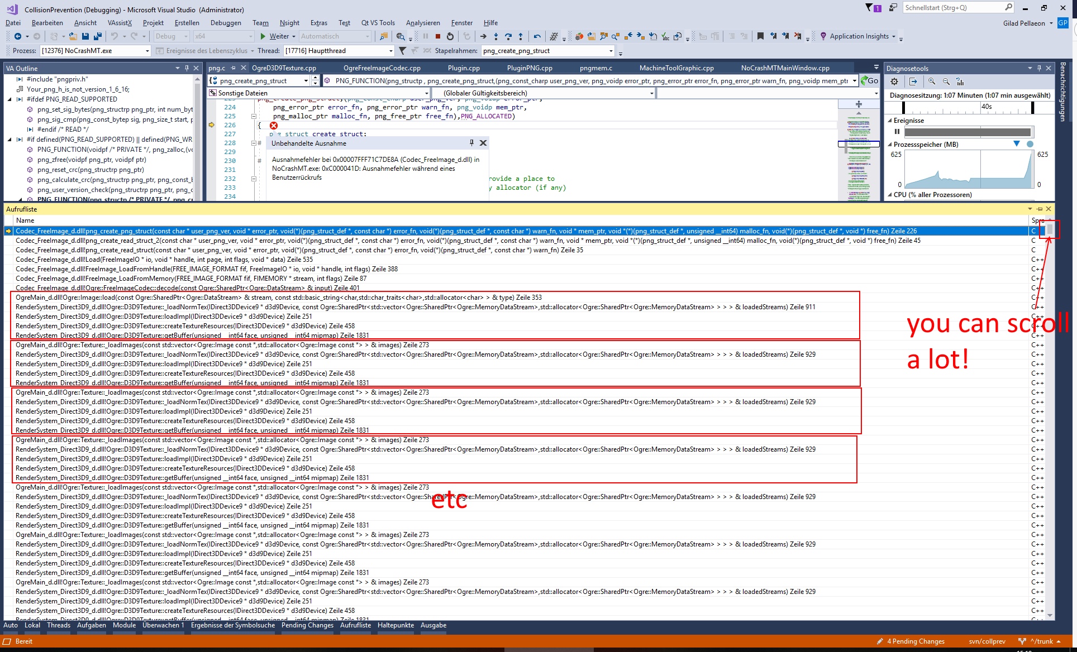
Task: Switch to the PluginPNG.cpp tab
Action: pos(530,68)
